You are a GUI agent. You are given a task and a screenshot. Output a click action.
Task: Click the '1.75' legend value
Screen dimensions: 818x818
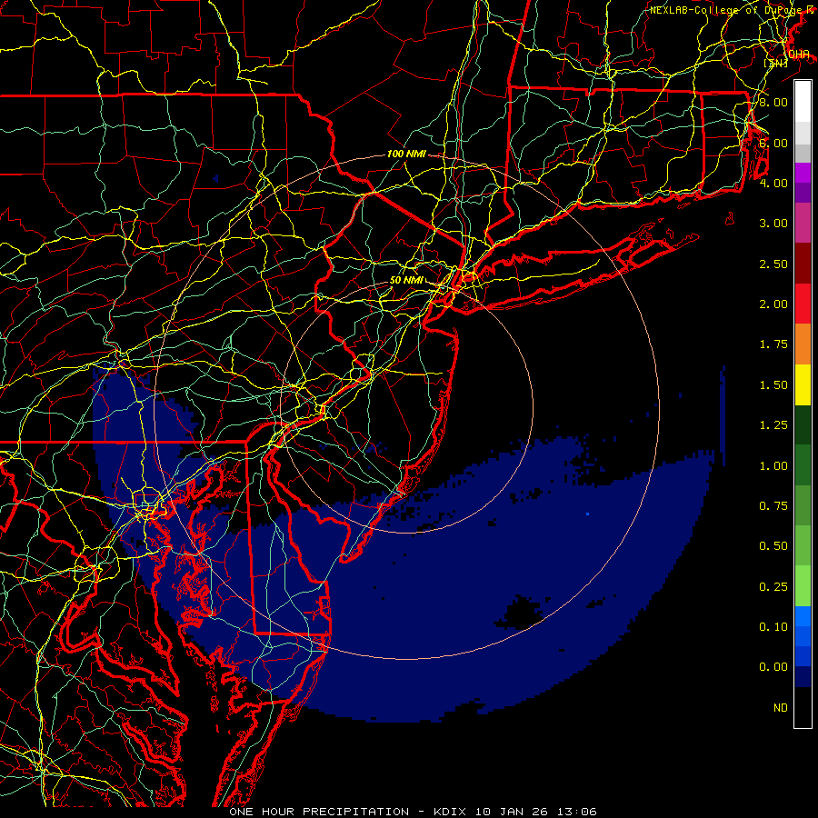(773, 344)
